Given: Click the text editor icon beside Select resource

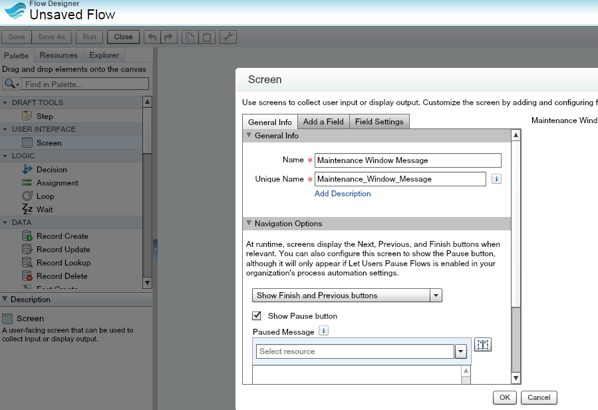Looking at the screenshot, I should (482, 344).
